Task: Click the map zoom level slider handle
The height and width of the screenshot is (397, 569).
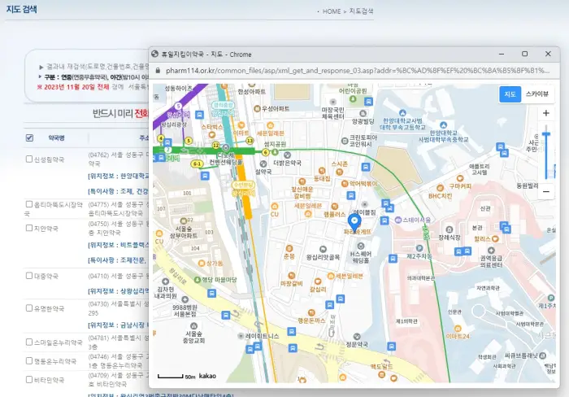Action: (546, 134)
